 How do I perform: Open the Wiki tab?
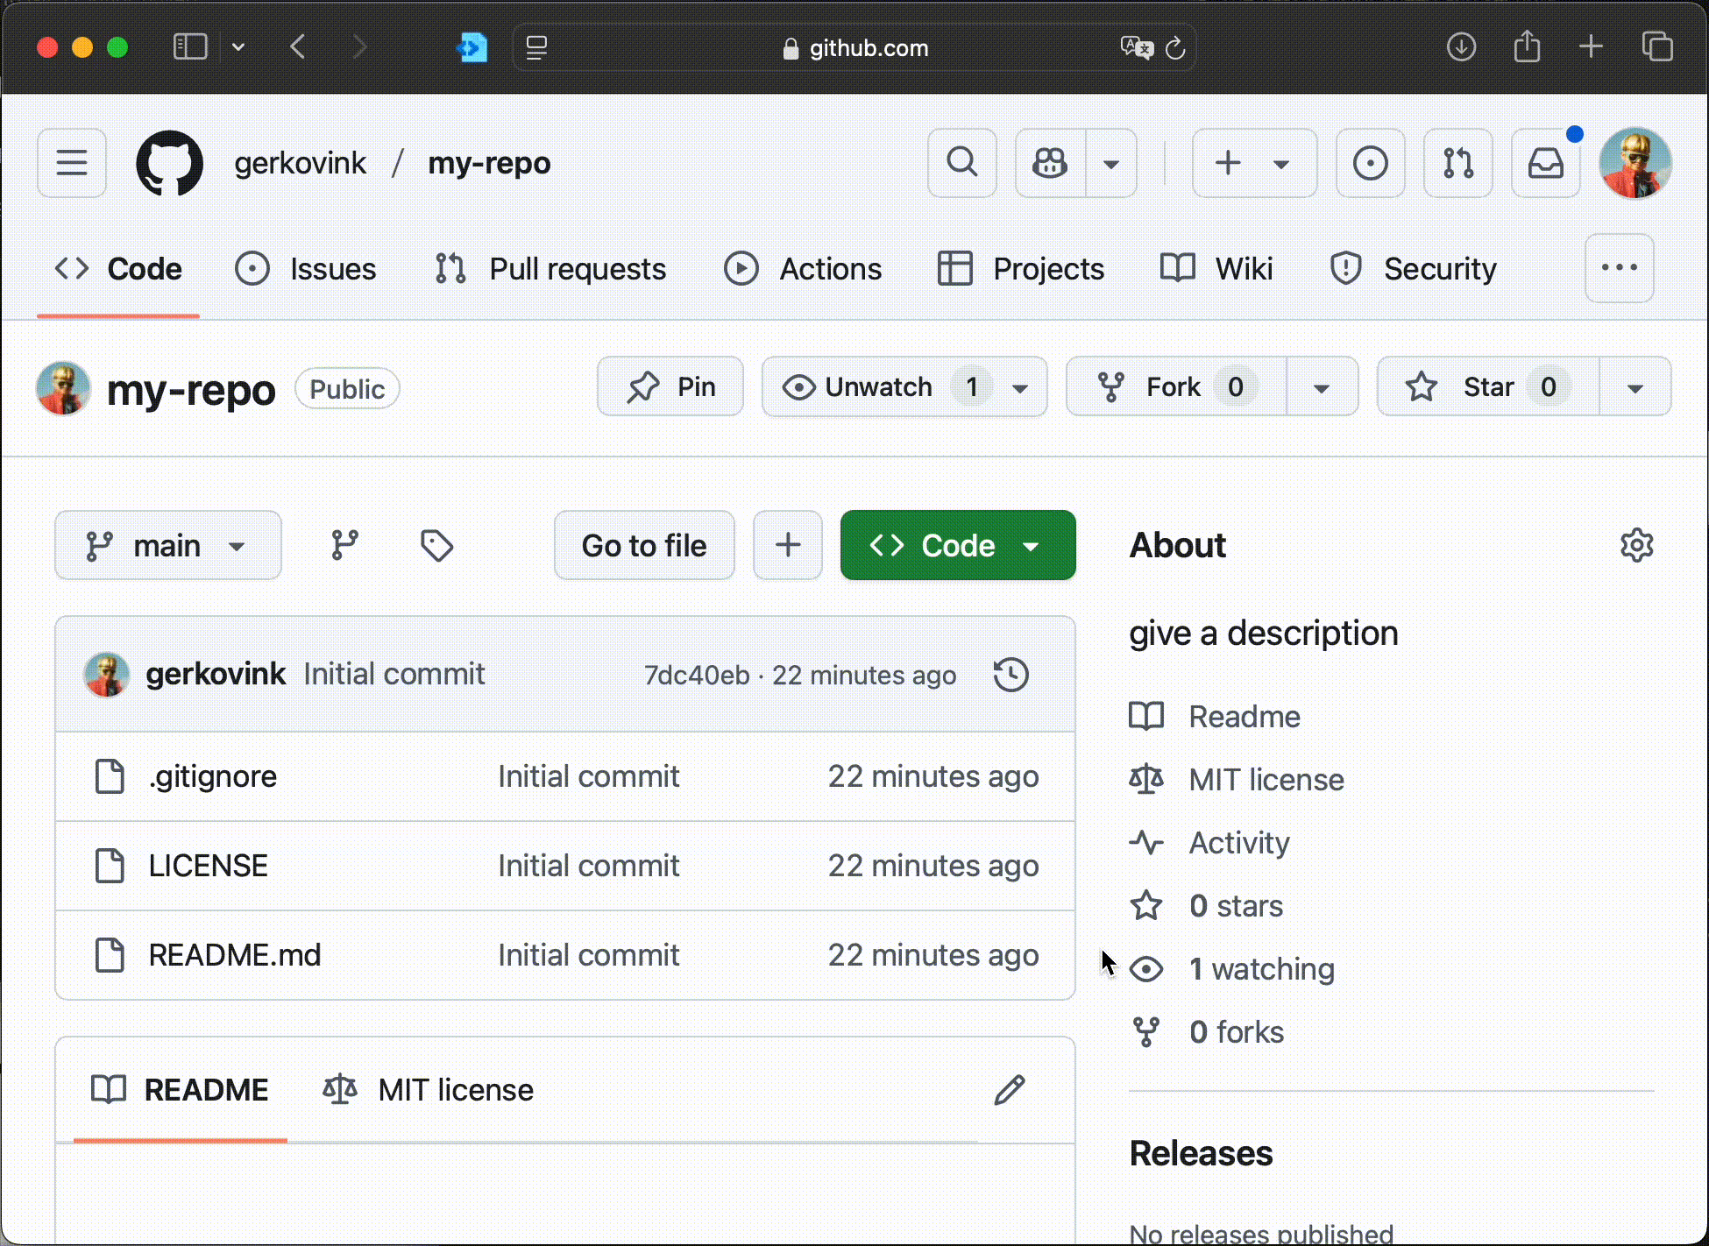tap(1216, 269)
